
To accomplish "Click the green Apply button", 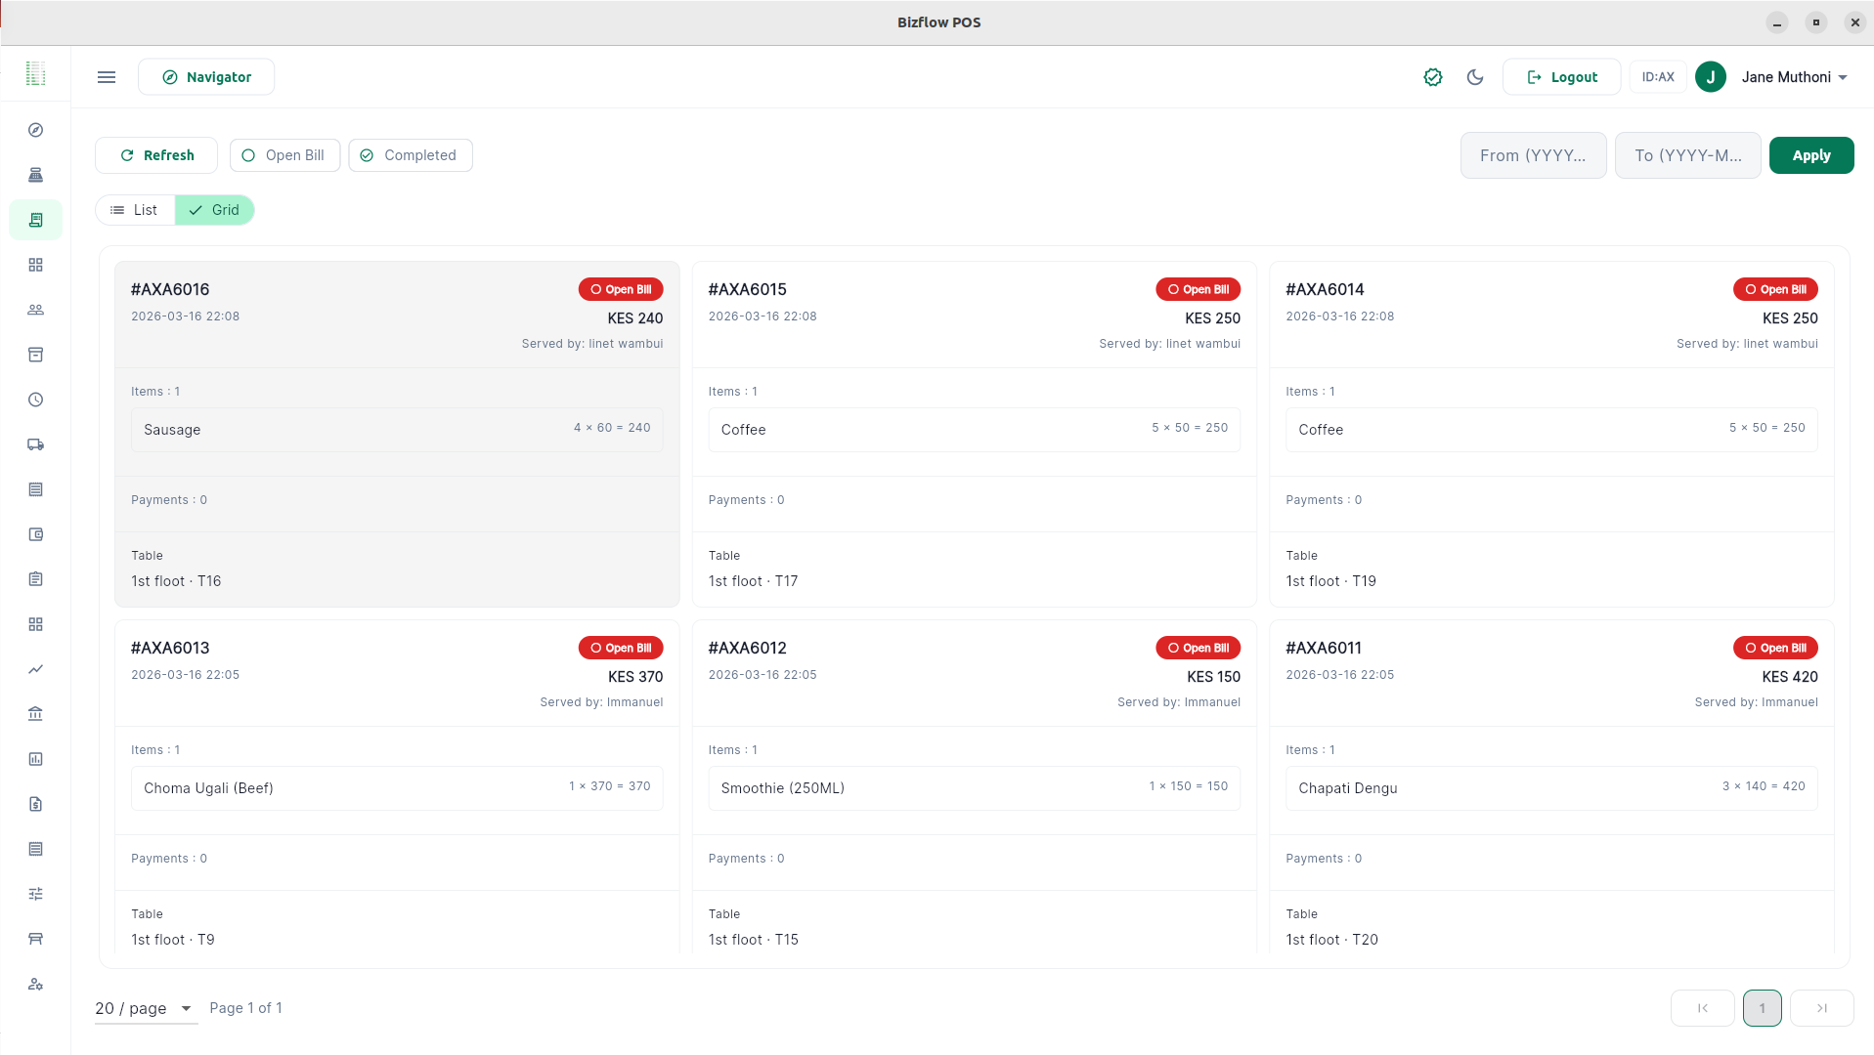I will click(x=1810, y=155).
